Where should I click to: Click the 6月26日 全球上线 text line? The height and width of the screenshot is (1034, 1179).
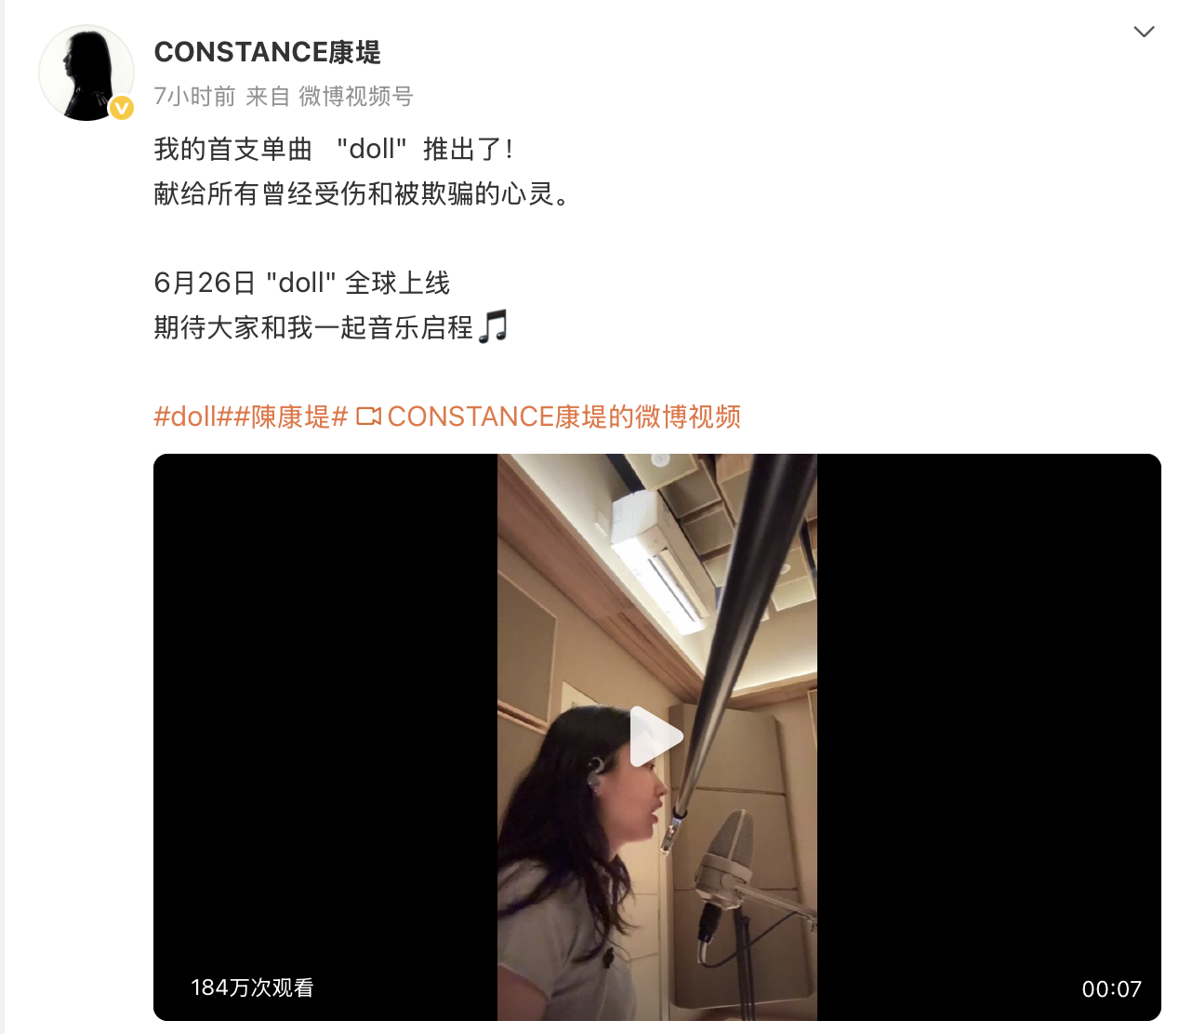(x=302, y=283)
